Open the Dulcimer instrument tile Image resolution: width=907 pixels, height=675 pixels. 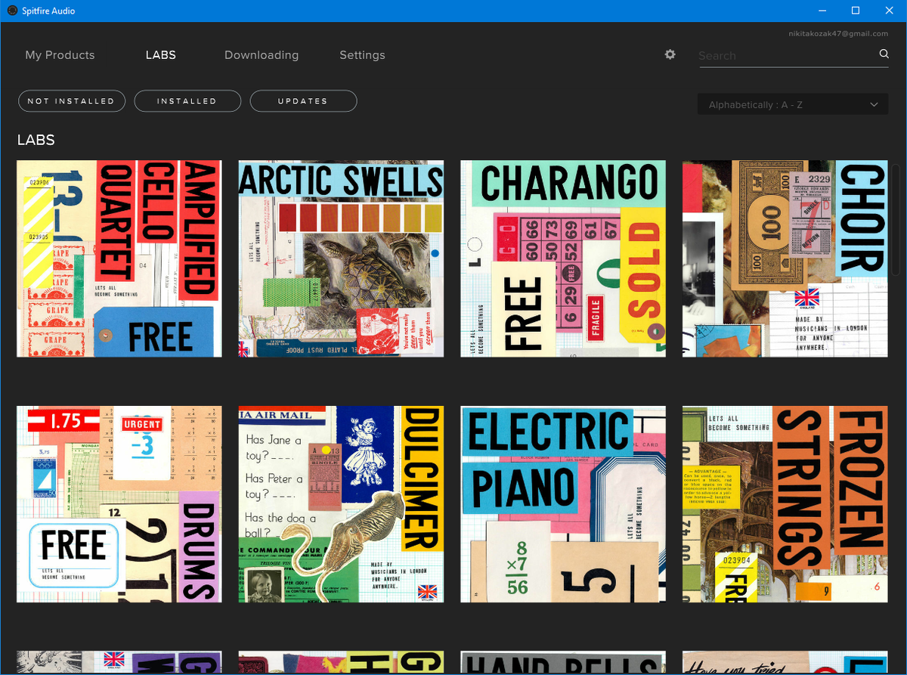pyautogui.click(x=341, y=504)
